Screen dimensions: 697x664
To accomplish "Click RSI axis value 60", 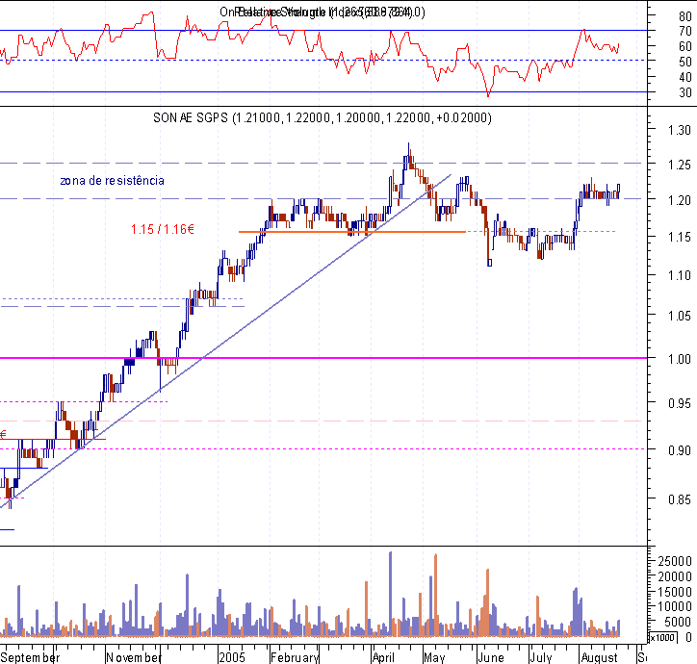I will click(685, 46).
